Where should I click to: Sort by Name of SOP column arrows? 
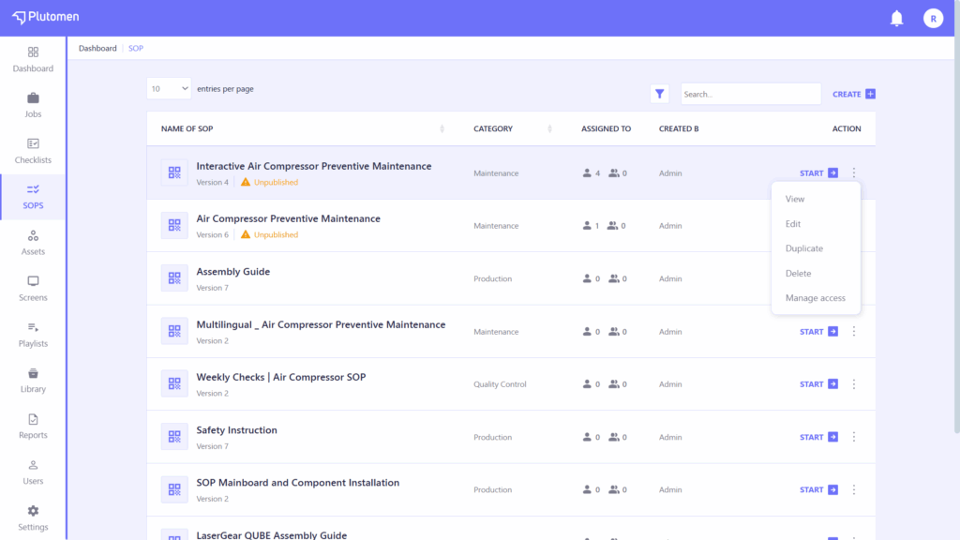442,128
